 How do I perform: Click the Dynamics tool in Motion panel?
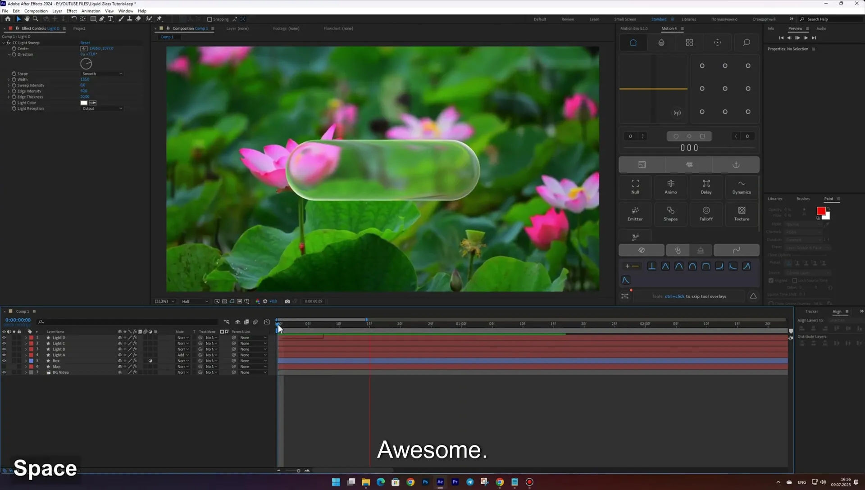[x=742, y=187]
